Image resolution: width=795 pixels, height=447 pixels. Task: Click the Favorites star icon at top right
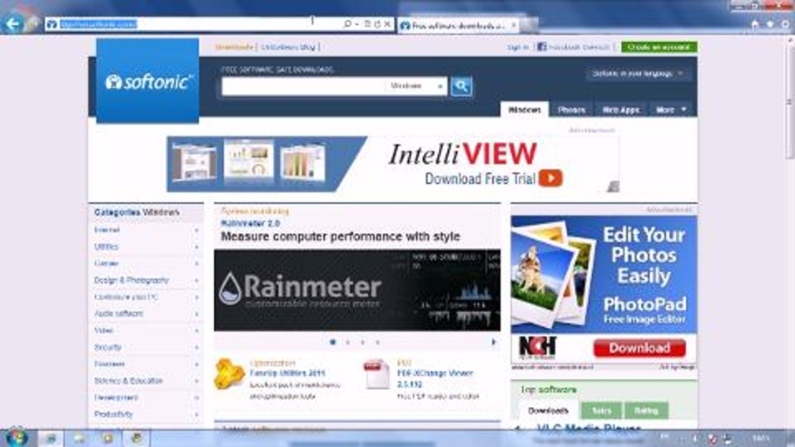click(x=770, y=24)
